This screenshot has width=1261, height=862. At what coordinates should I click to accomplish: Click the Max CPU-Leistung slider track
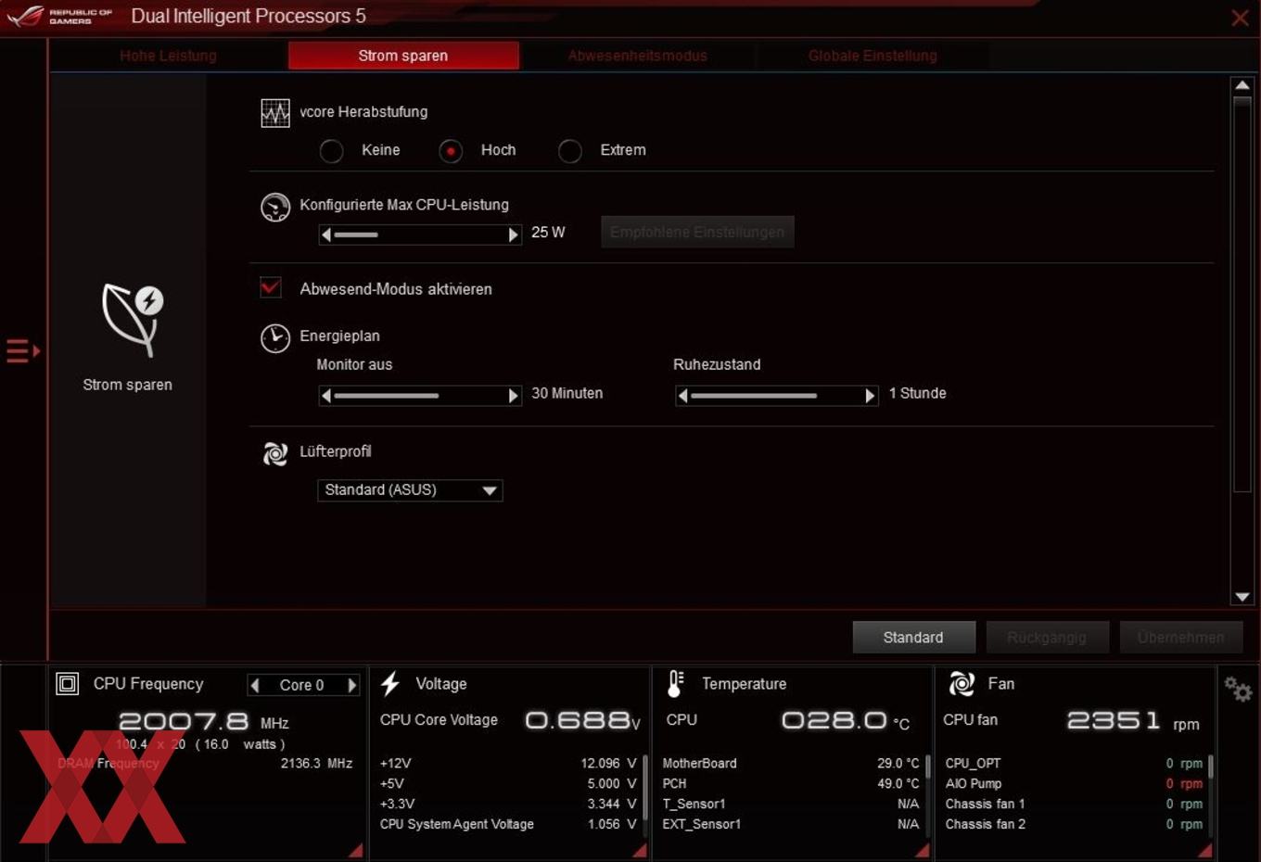420,235
